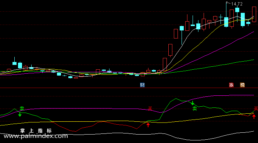Click the green down arrow below leftmost 卖
258x143 pixels.
tap(20, 114)
